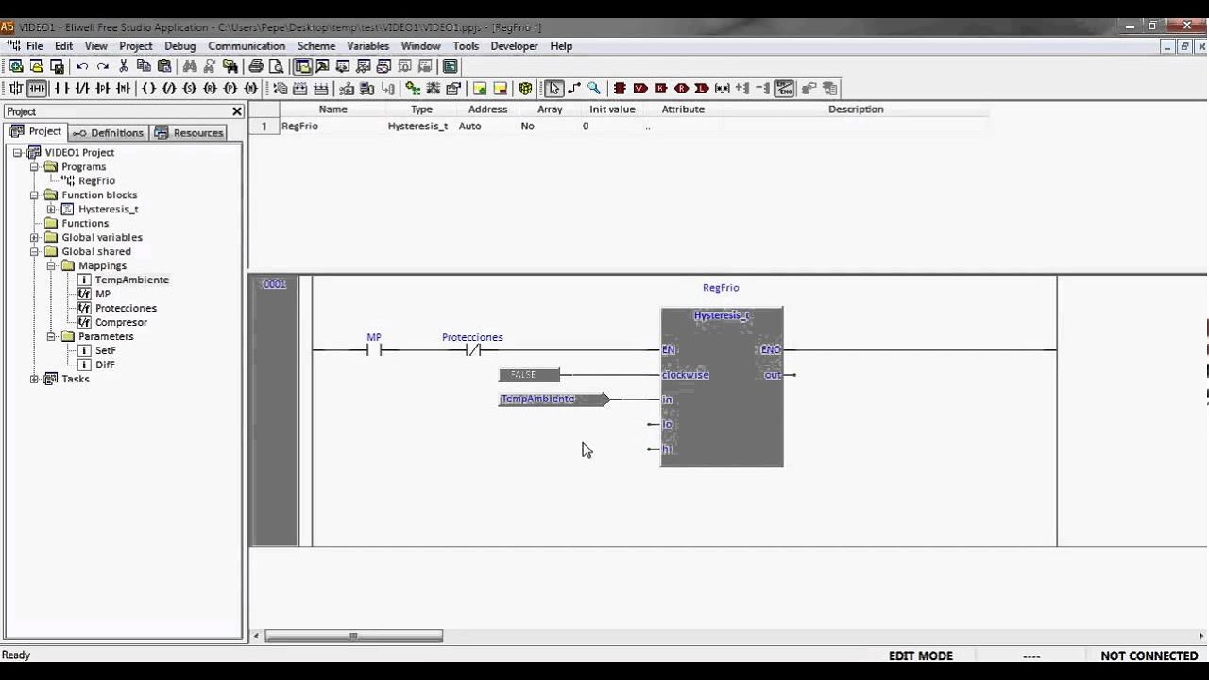Insert a negated contact element
This screenshot has height=680, width=1209.
[x=82, y=88]
